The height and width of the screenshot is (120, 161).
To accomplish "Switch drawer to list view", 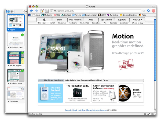I will [x=12, y=11].
